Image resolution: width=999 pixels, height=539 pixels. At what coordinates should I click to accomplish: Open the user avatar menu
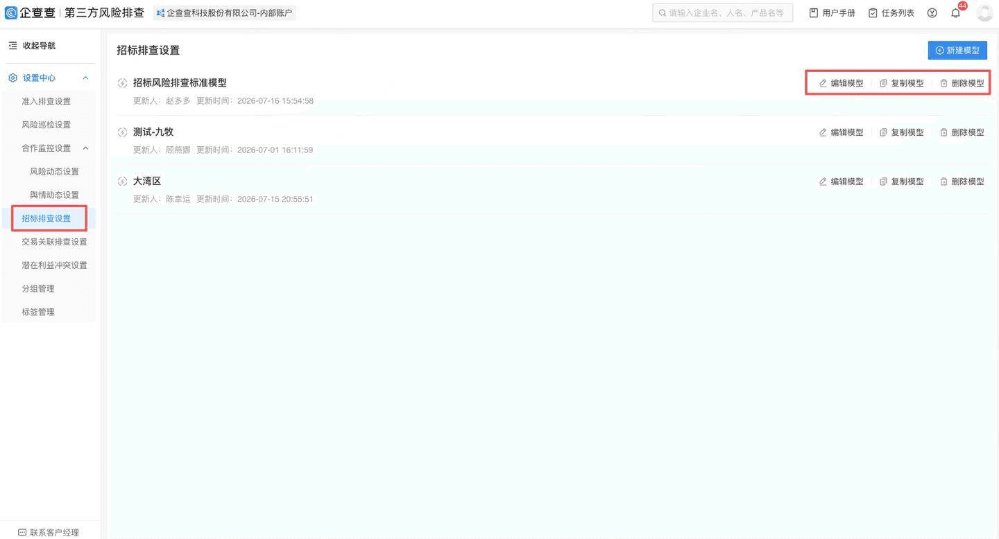985,12
